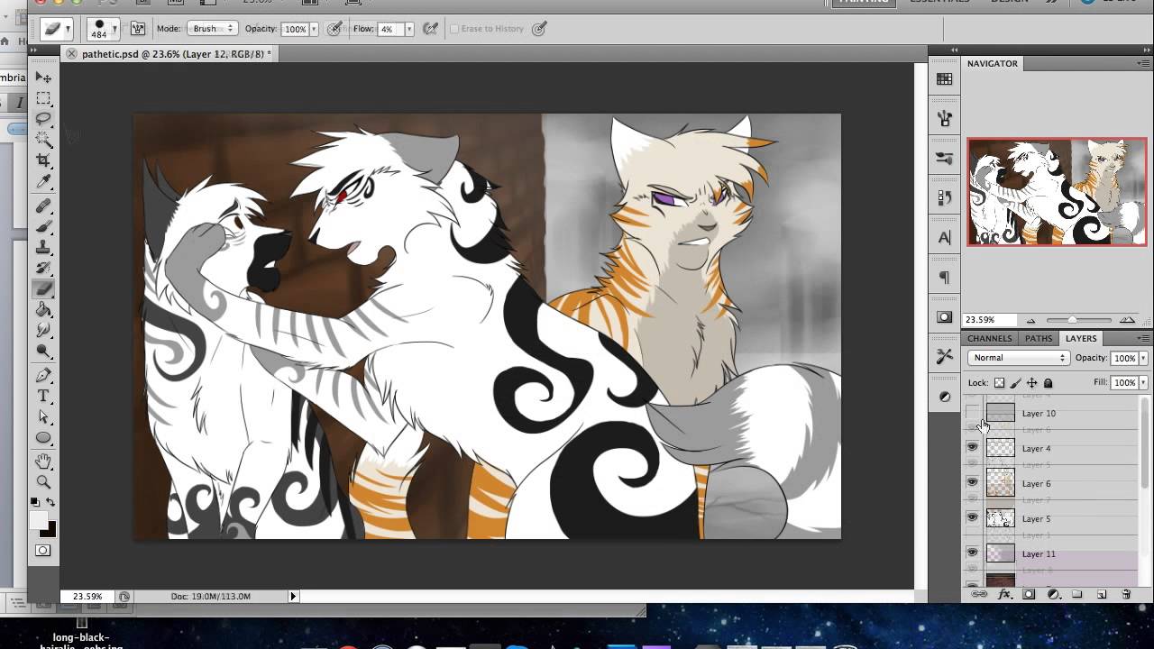Viewport: 1154px width, 649px height.
Task: Select the Path Selection tool
Action: 43,417
